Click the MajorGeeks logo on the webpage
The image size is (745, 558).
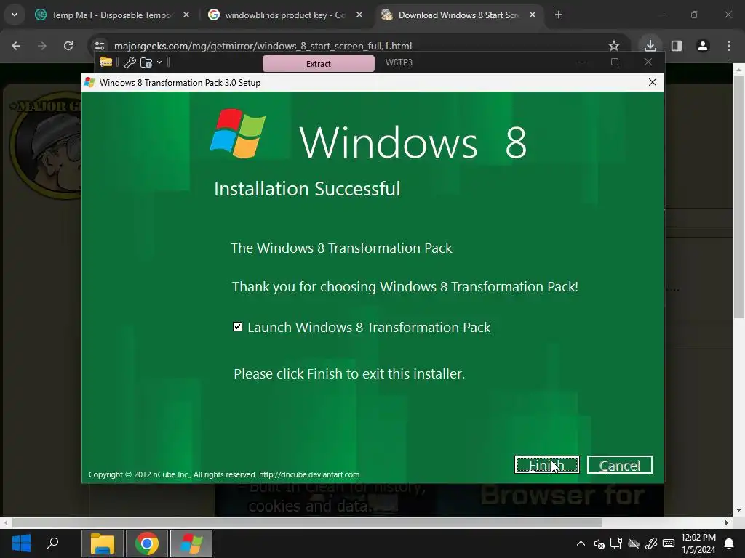47,145
